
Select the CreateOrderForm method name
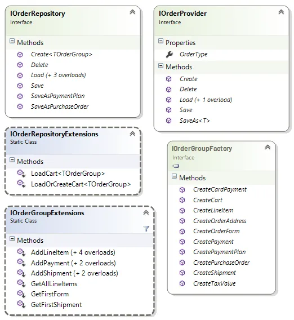(x=216, y=231)
